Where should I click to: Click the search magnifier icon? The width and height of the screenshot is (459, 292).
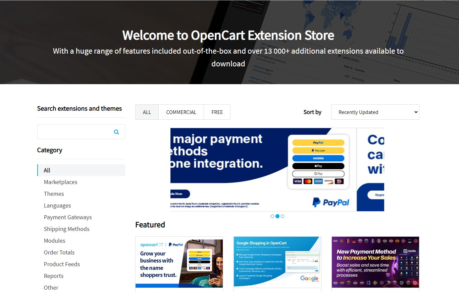[116, 132]
